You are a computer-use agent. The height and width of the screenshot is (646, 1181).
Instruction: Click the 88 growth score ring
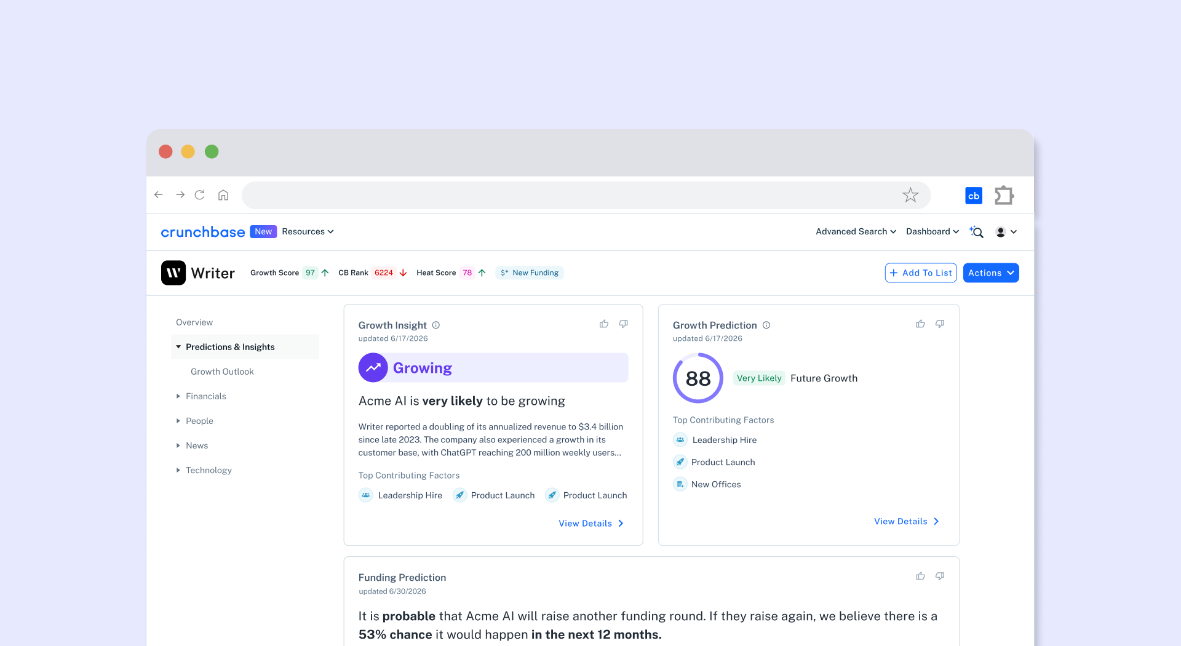tap(698, 378)
